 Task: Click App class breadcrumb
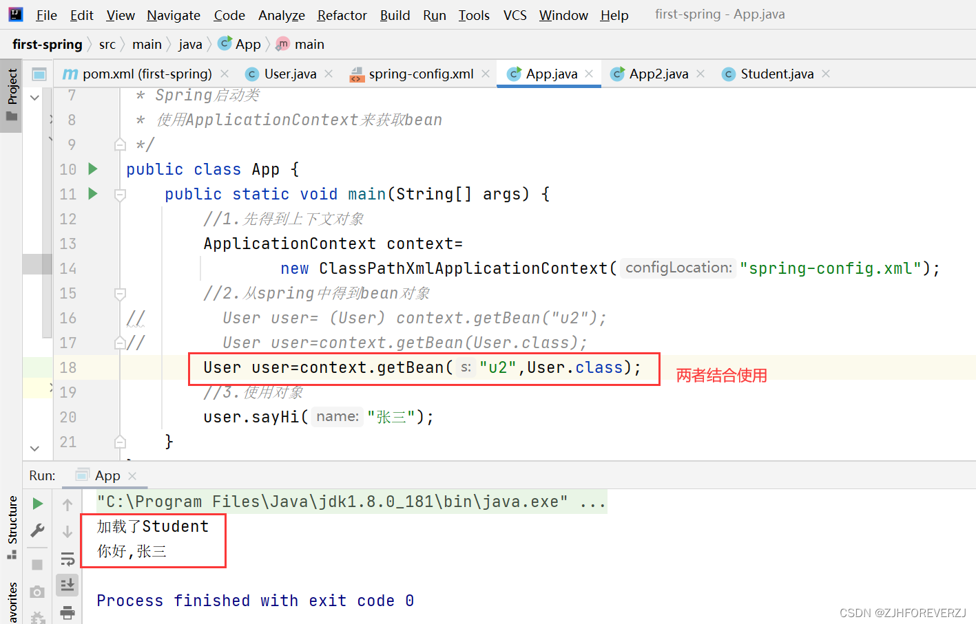[240, 44]
